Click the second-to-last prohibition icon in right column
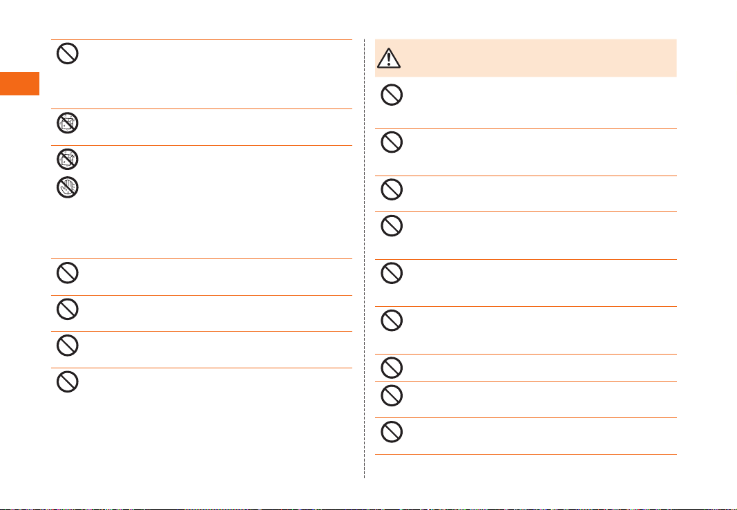The width and height of the screenshot is (737, 510). tap(392, 396)
